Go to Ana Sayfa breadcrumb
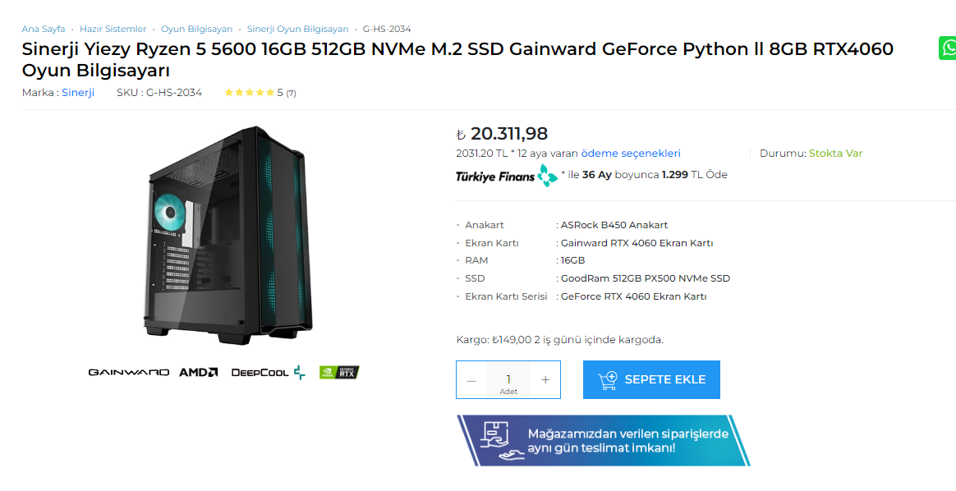This screenshot has height=491, width=956. [44, 29]
